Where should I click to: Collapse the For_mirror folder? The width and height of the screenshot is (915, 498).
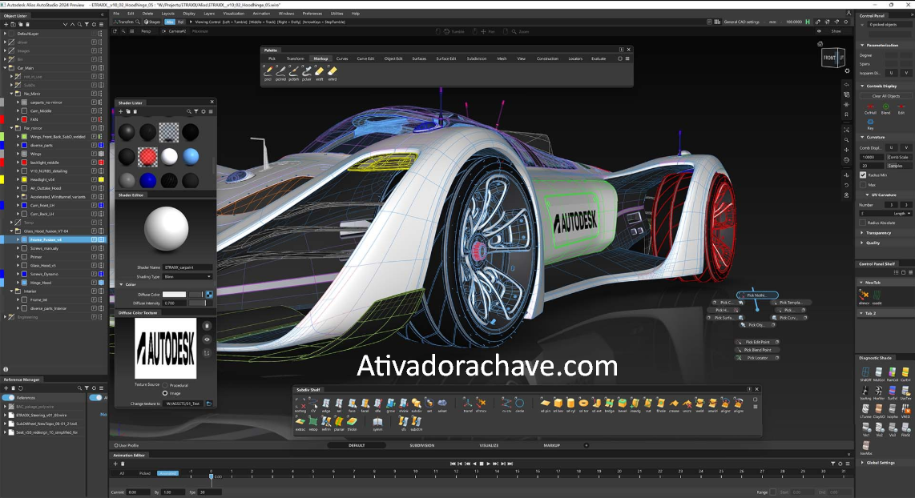pyautogui.click(x=12, y=128)
